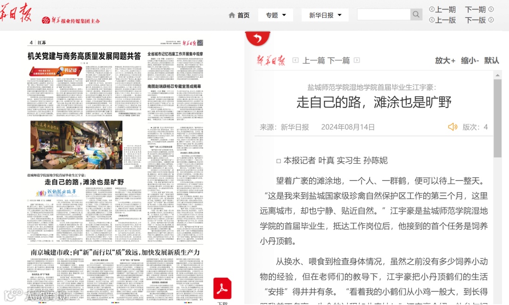Click the date 2024年08月14日
Image resolution: width=509 pixels, height=305 pixels.
348,127
